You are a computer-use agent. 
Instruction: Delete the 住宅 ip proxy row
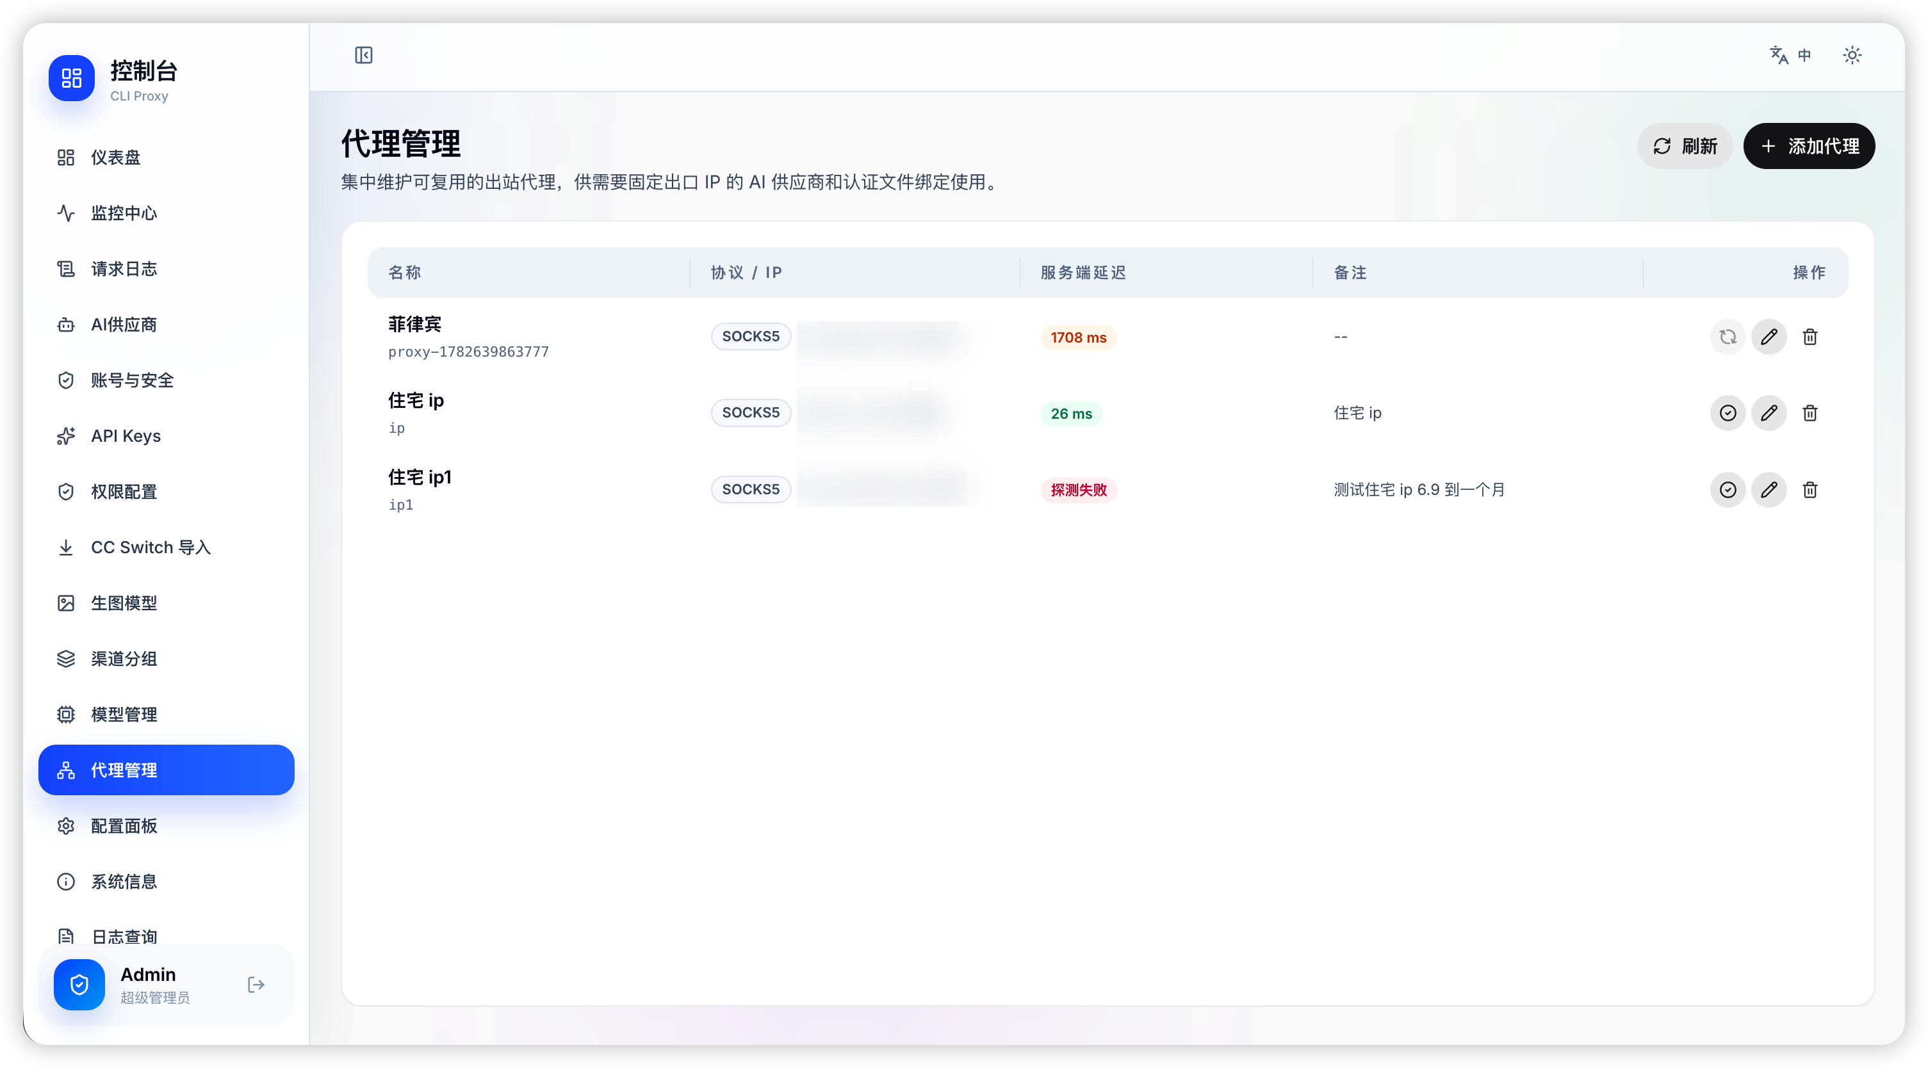pos(1810,413)
